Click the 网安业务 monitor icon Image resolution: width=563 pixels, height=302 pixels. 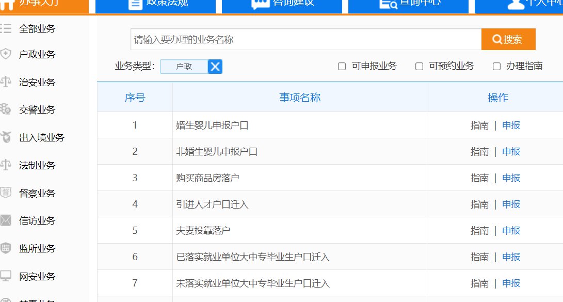tap(5, 276)
